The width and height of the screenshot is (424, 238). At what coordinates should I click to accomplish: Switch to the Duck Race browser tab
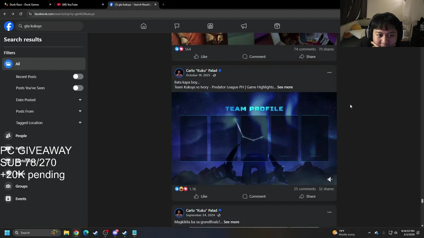pos(27,5)
